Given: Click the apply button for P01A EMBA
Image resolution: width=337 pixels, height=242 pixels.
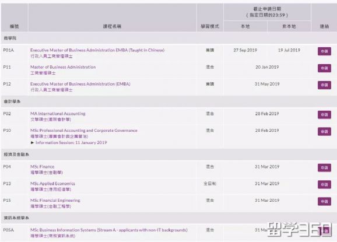Looking at the screenshot, I should 324,51.
